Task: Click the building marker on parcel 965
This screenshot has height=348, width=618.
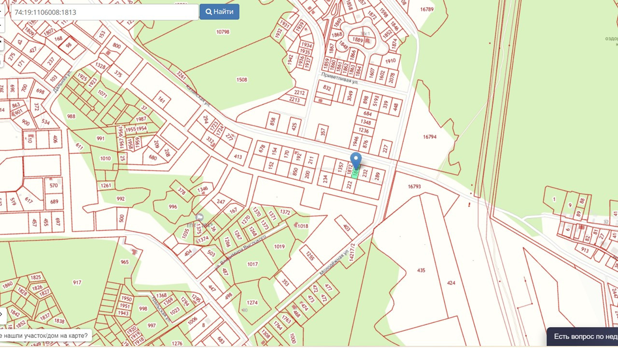Action: pos(134,252)
